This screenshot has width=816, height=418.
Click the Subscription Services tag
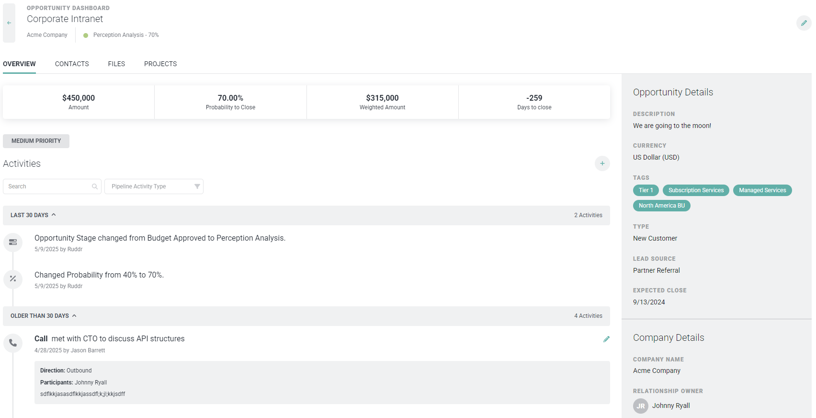696,190
